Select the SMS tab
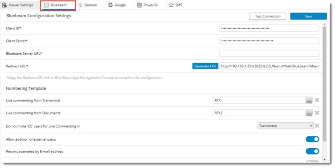This screenshot has height=168, width=335. click(175, 5)
